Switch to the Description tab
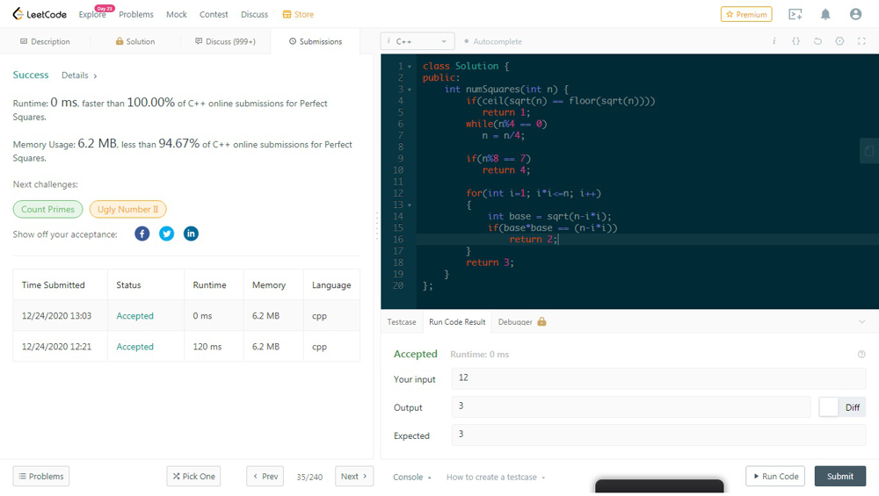 coord(45,41)
